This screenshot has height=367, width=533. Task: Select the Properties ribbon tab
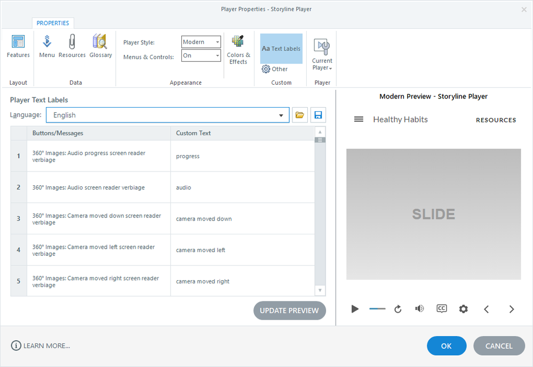click(53, 23)
